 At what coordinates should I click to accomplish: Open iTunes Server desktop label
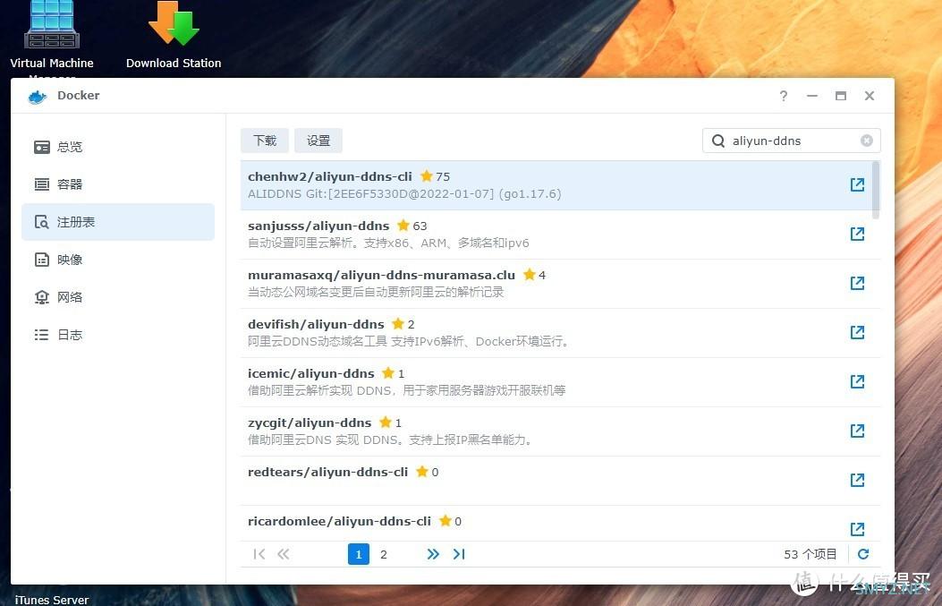(x=52, y=600)
